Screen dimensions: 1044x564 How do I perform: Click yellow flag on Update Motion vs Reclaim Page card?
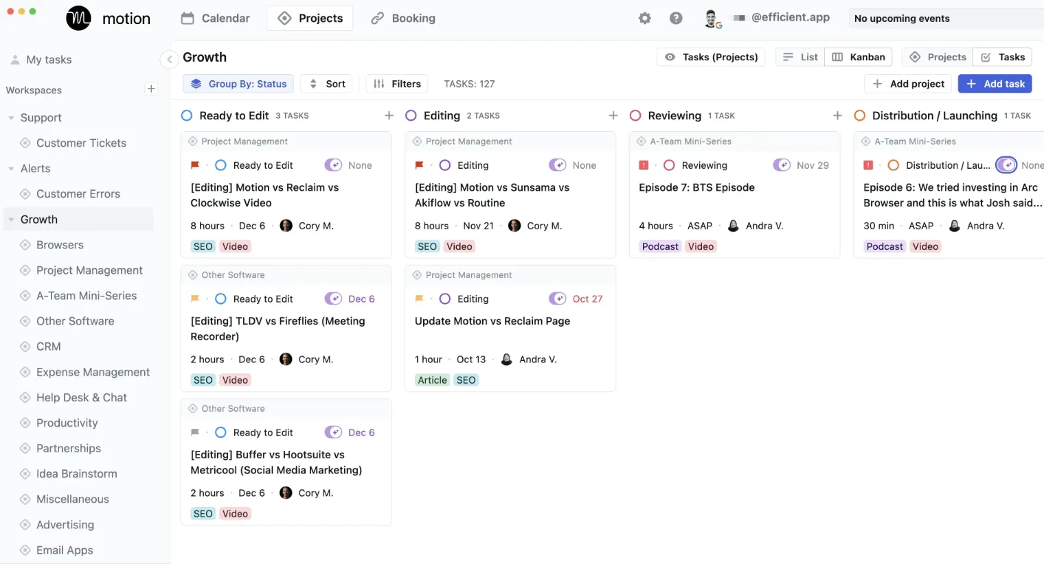click(419, 299)
